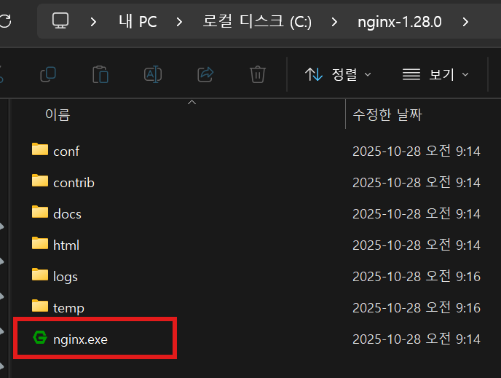Select nginx-1.28.0 breadcrumb segment
Image resolution: width=501 pixels, height=378 pixels.
click(x=399, y=22)
